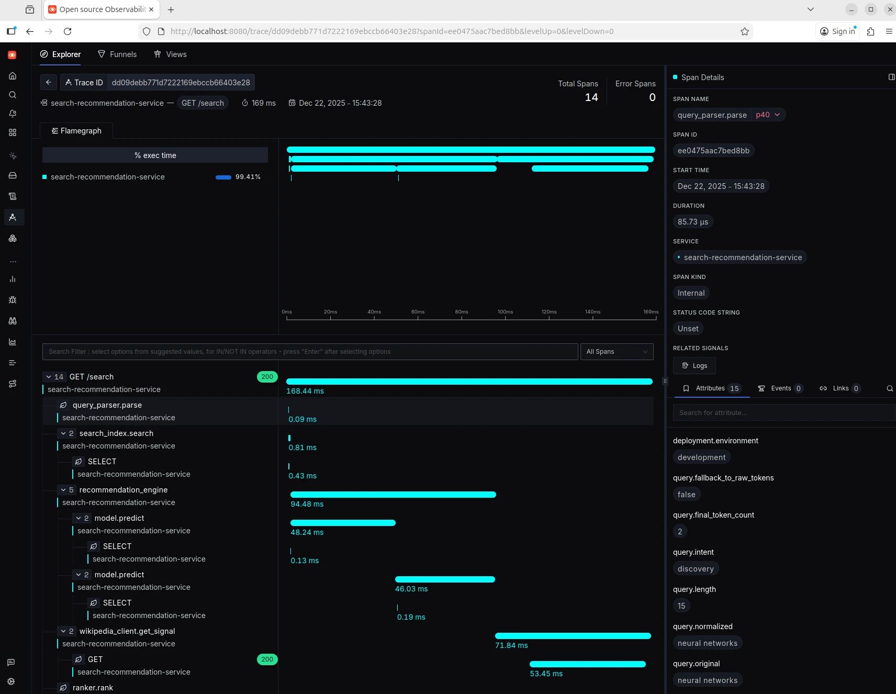Switch to the Funnels tab
The width and height of the screenshot is (896, 694).
[117, 54]
